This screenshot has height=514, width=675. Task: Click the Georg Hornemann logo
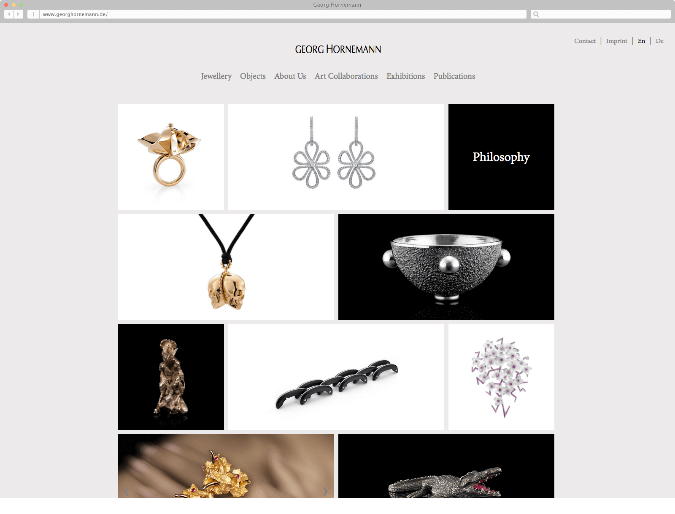338,49
